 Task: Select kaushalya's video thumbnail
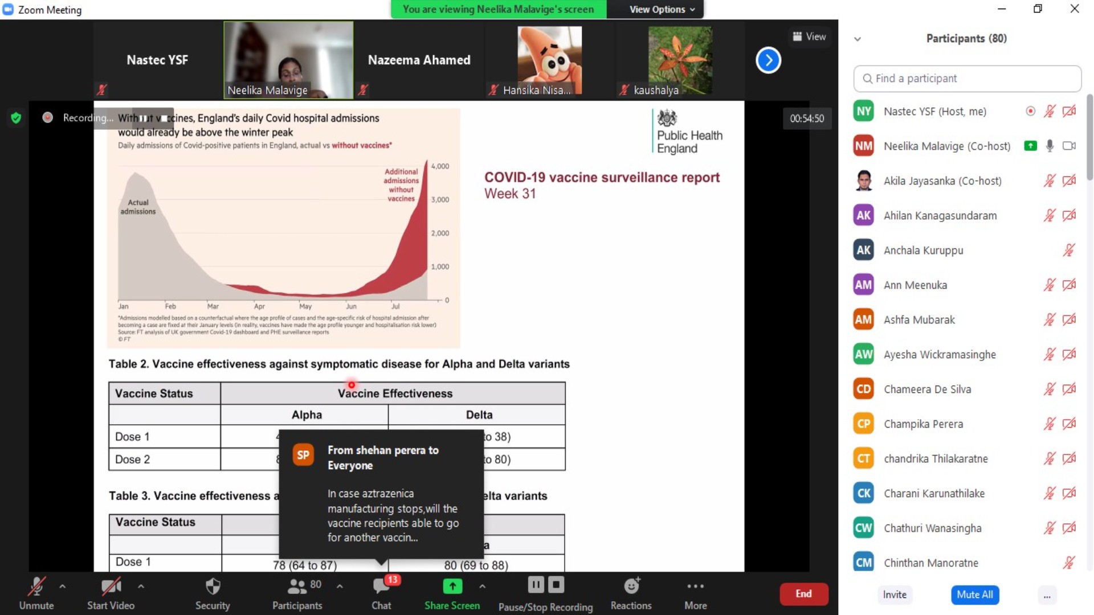[680, 60]
